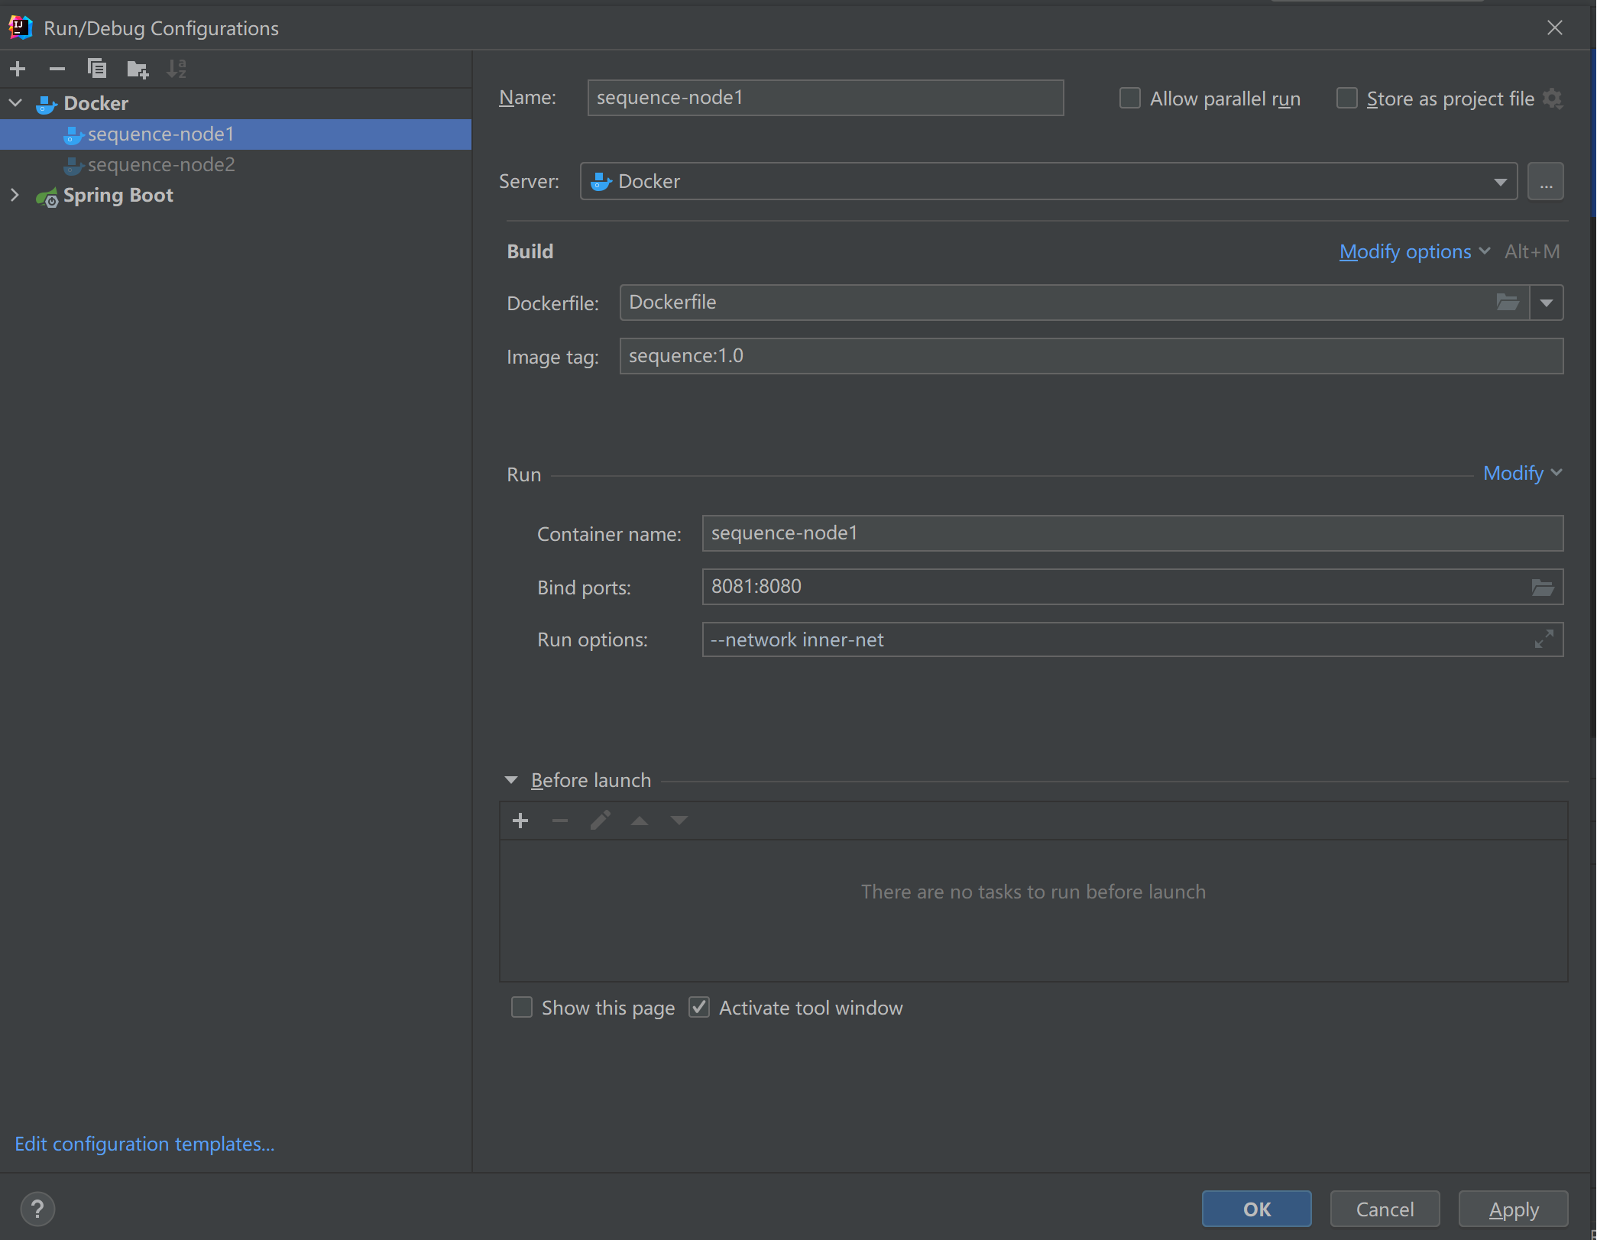Enable Allow parallel run checkbox
Screen dimensions: 1597x1240
tap(1129, 99)
